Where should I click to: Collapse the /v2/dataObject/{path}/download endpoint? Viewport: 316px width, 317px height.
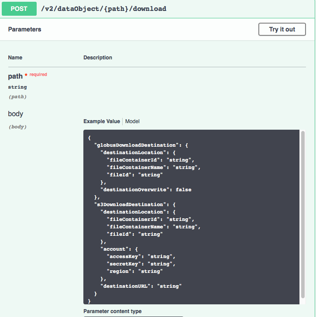coord(104,9)
